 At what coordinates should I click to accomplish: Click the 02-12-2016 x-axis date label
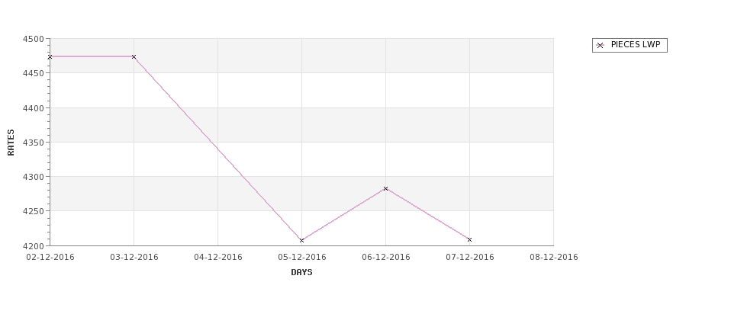click(50, 258)
